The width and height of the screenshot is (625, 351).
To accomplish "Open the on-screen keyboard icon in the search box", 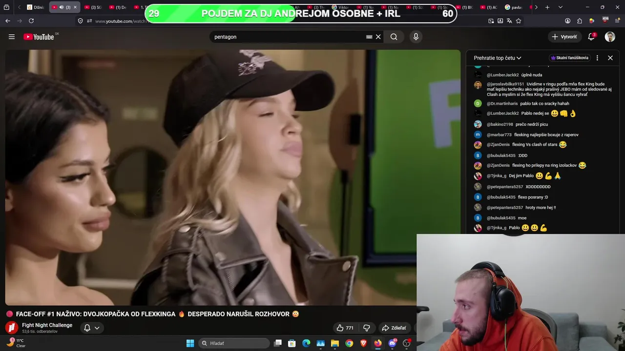I will 369,37.
